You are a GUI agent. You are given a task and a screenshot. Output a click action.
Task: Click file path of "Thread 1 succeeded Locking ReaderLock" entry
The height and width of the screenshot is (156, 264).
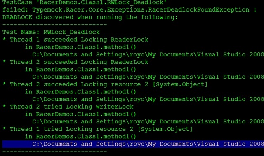click(x=148, y=55)
